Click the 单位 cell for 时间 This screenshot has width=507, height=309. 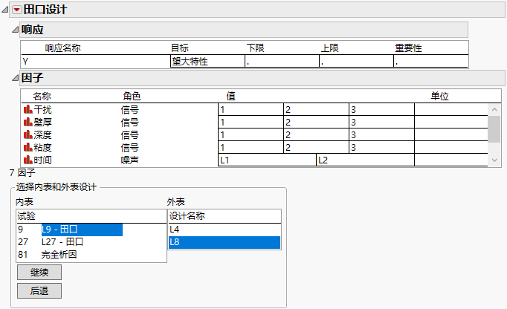pos(451,160)
